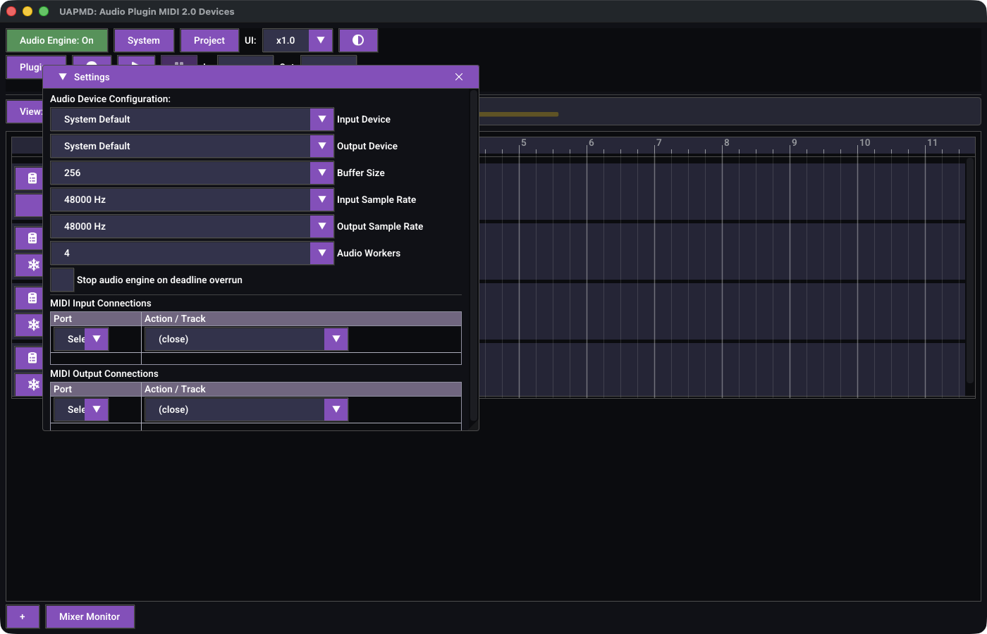Screen dimensions: 987x634
Task: Toggle the light/dark theme half-circle icon
Action: [358, 41]
